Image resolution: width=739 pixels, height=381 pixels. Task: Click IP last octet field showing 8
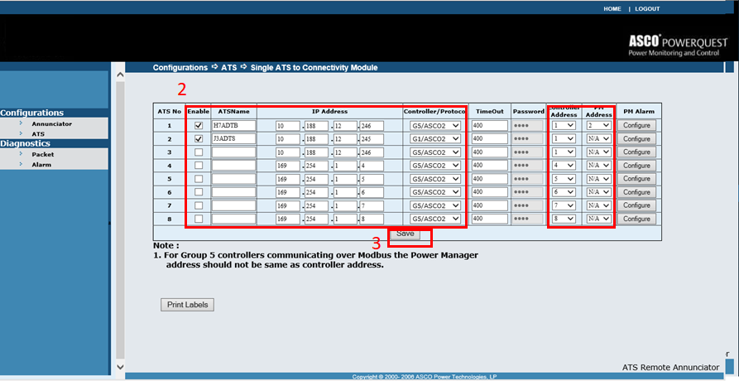(372, 219)
